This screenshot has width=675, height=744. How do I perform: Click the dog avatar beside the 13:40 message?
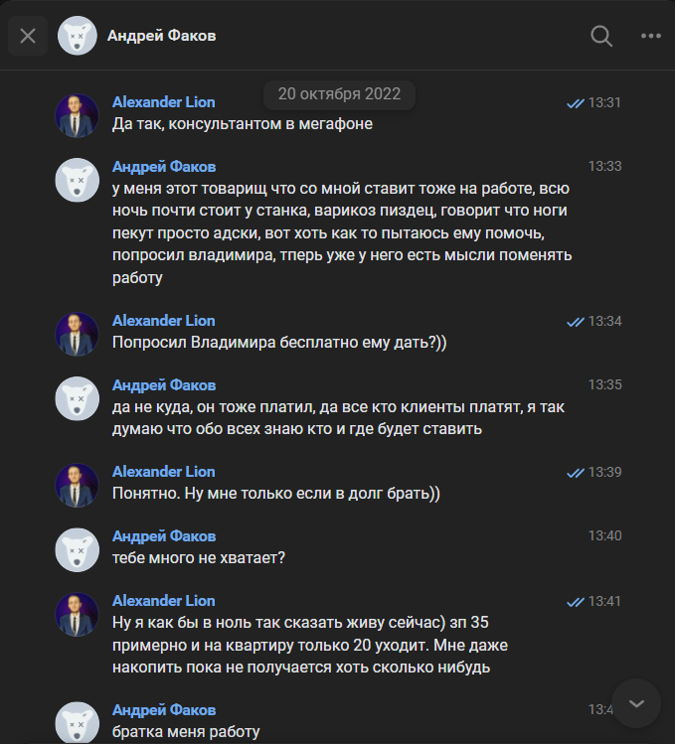(77, 549)
